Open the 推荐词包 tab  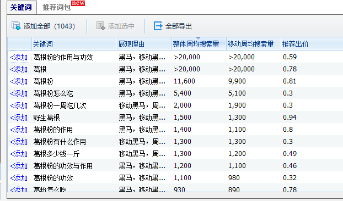(56, 7)
